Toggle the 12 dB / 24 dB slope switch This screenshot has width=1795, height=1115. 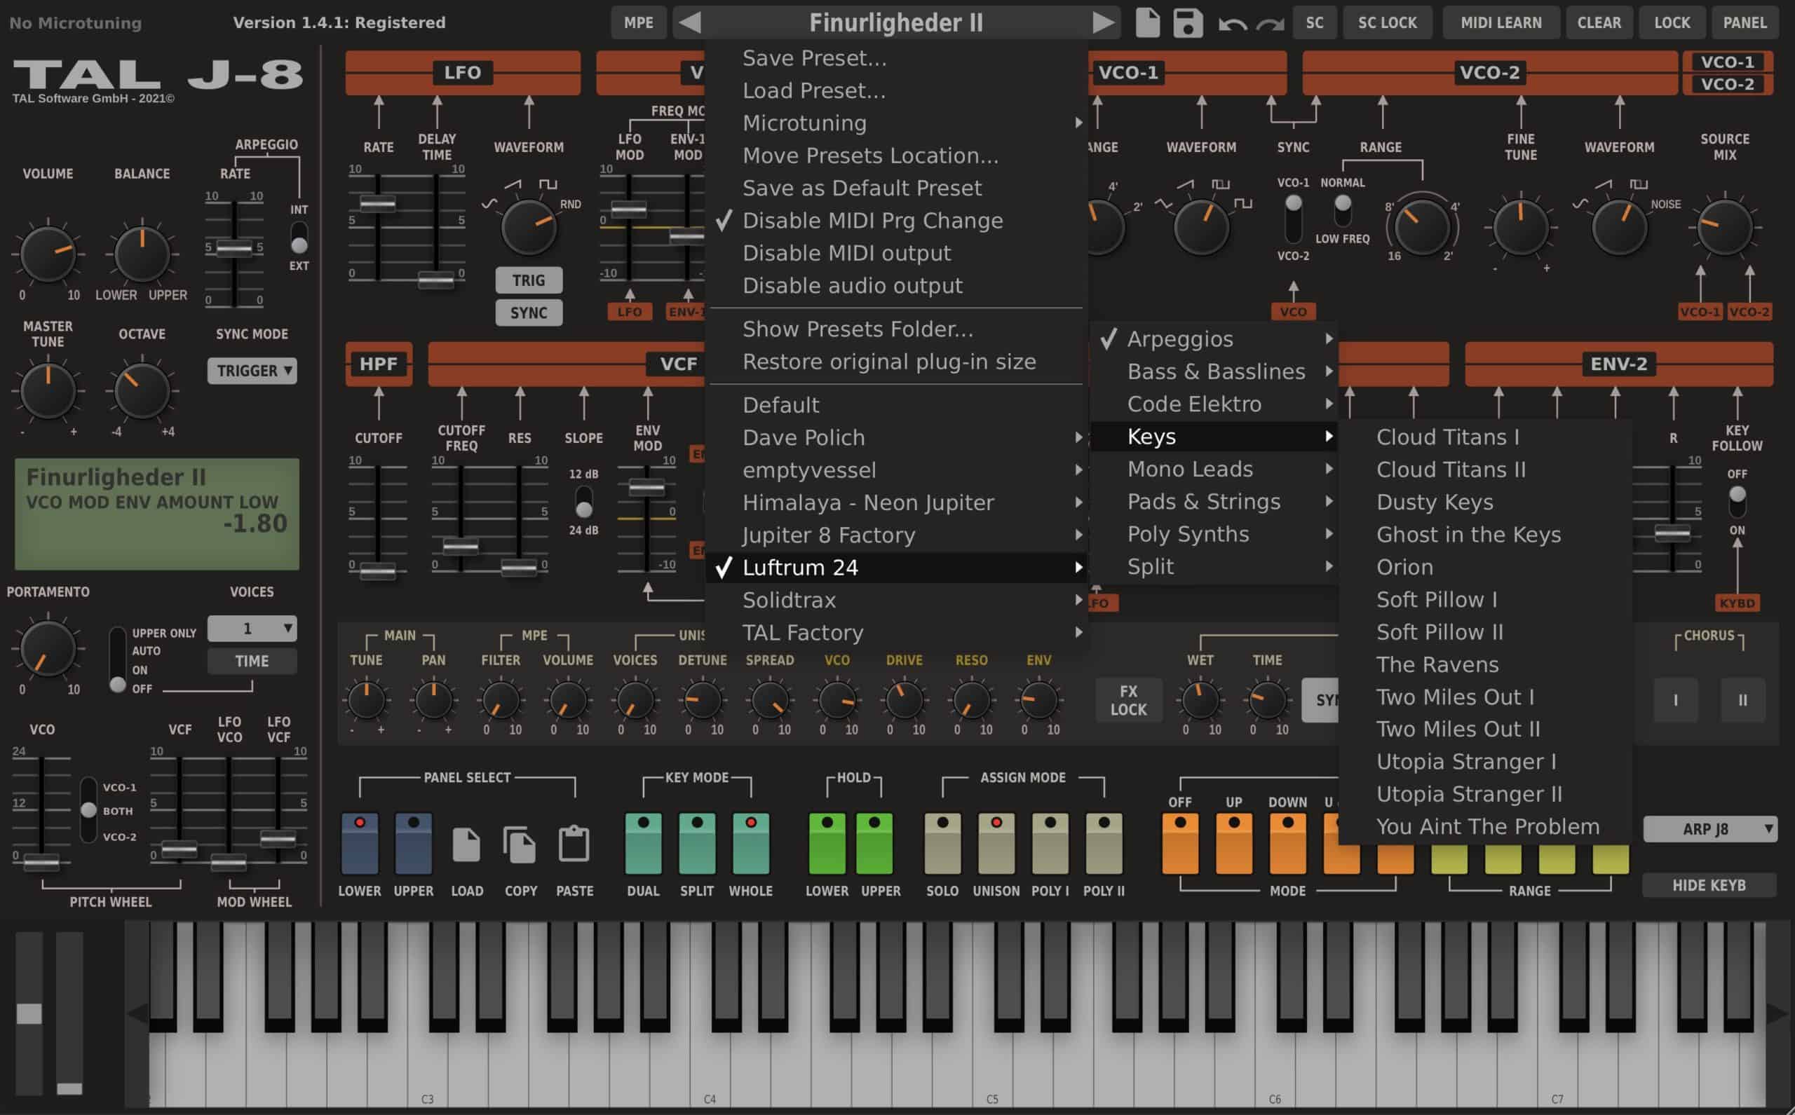pyautogui.click(x=583, y=502)
